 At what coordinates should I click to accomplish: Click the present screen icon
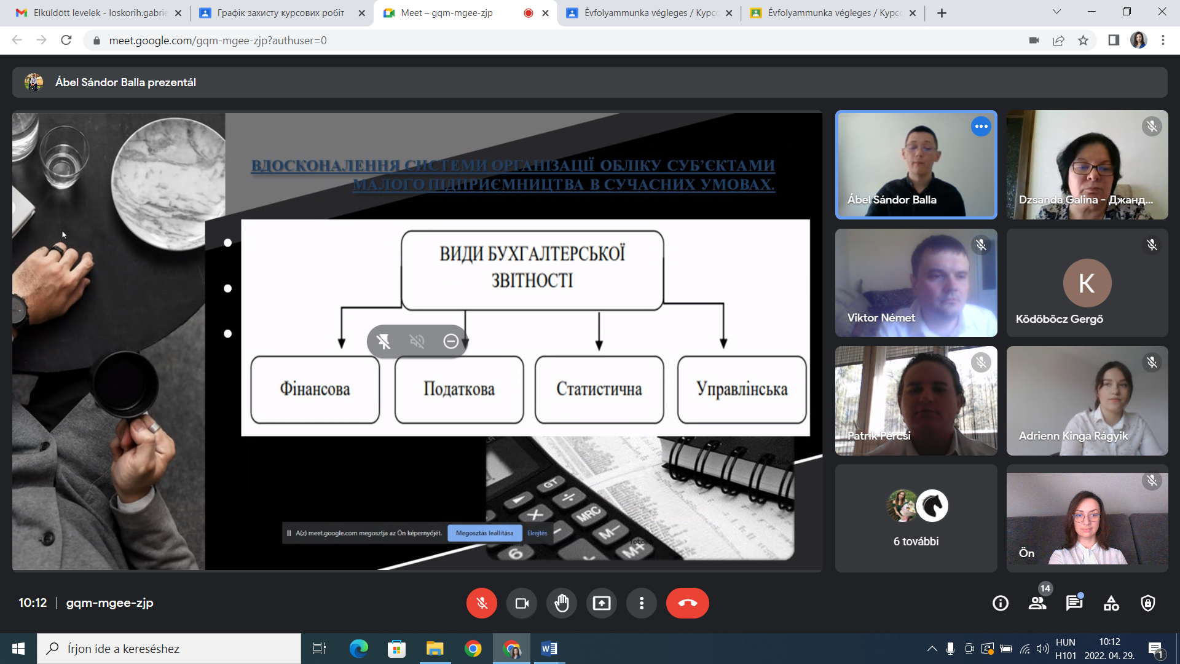pos(602,603)
